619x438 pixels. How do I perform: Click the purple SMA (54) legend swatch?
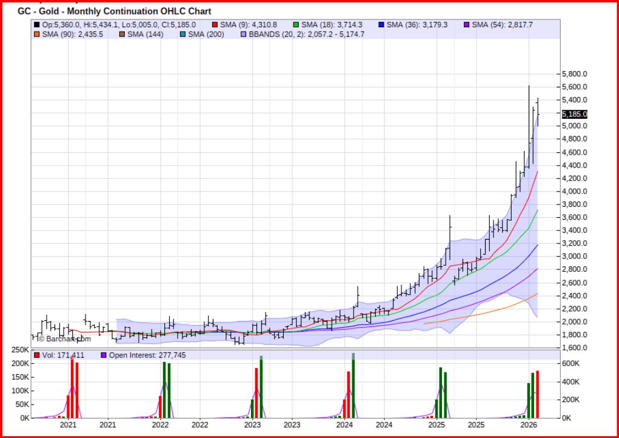[466, 25]
